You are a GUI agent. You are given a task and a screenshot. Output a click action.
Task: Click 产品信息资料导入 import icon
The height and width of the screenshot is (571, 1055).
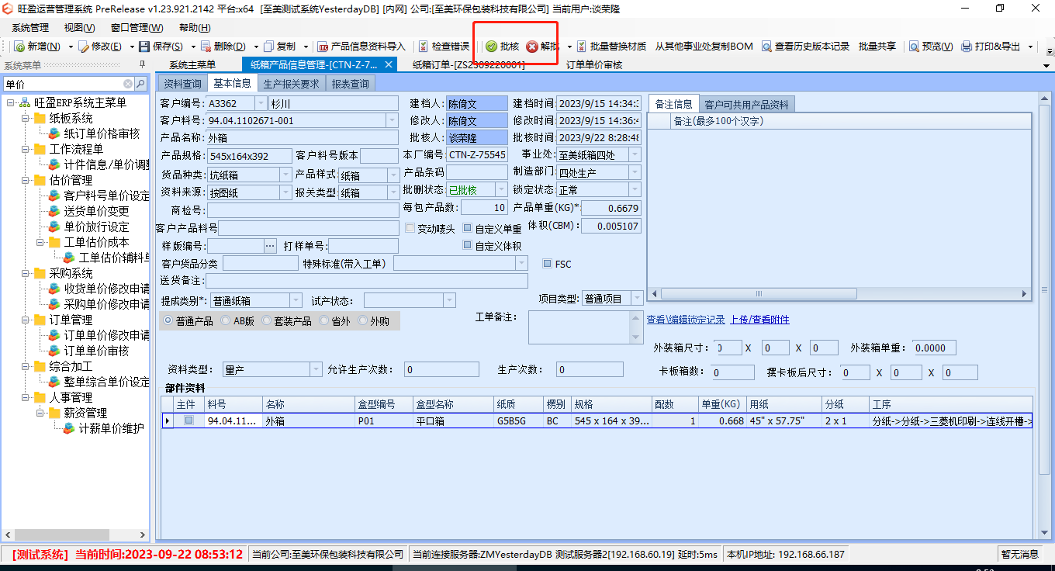[323, 47]
